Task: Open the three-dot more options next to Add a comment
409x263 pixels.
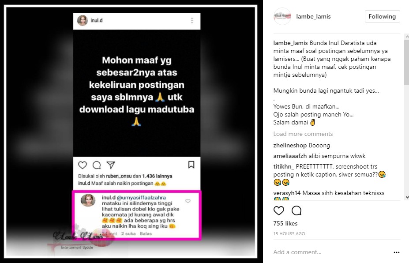Action: coord(397,252)
